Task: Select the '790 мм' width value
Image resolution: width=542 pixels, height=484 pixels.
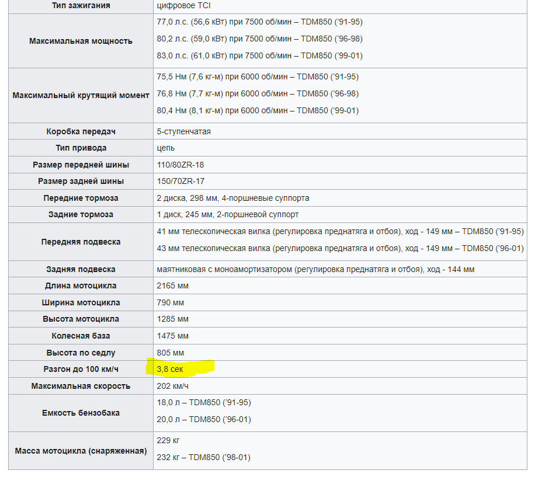Action: [170, 302]
